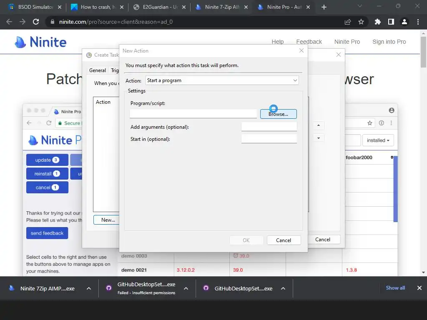Click the reinstall 1 button
427x320 pixels.
pyautogui.click(x=47, y=174)
